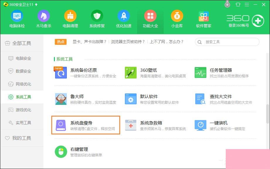This screenshot has width=270, height=169.
Task: Select 网络优化 category
Action: click(22, 84)
